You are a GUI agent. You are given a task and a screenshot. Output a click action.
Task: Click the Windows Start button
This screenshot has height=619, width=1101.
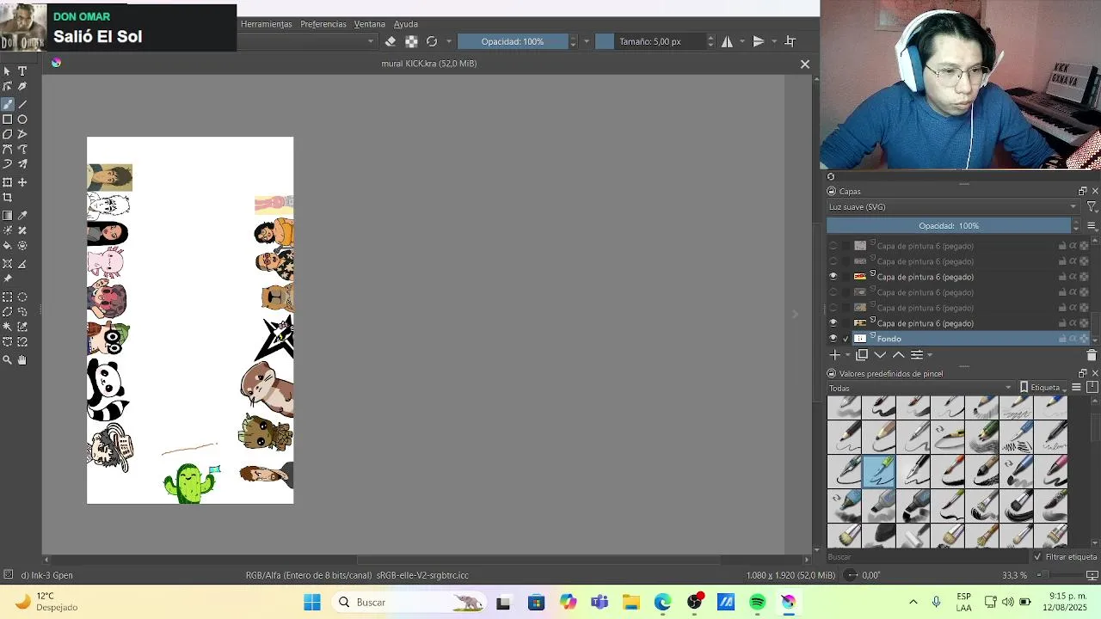[x=311, y=602]
